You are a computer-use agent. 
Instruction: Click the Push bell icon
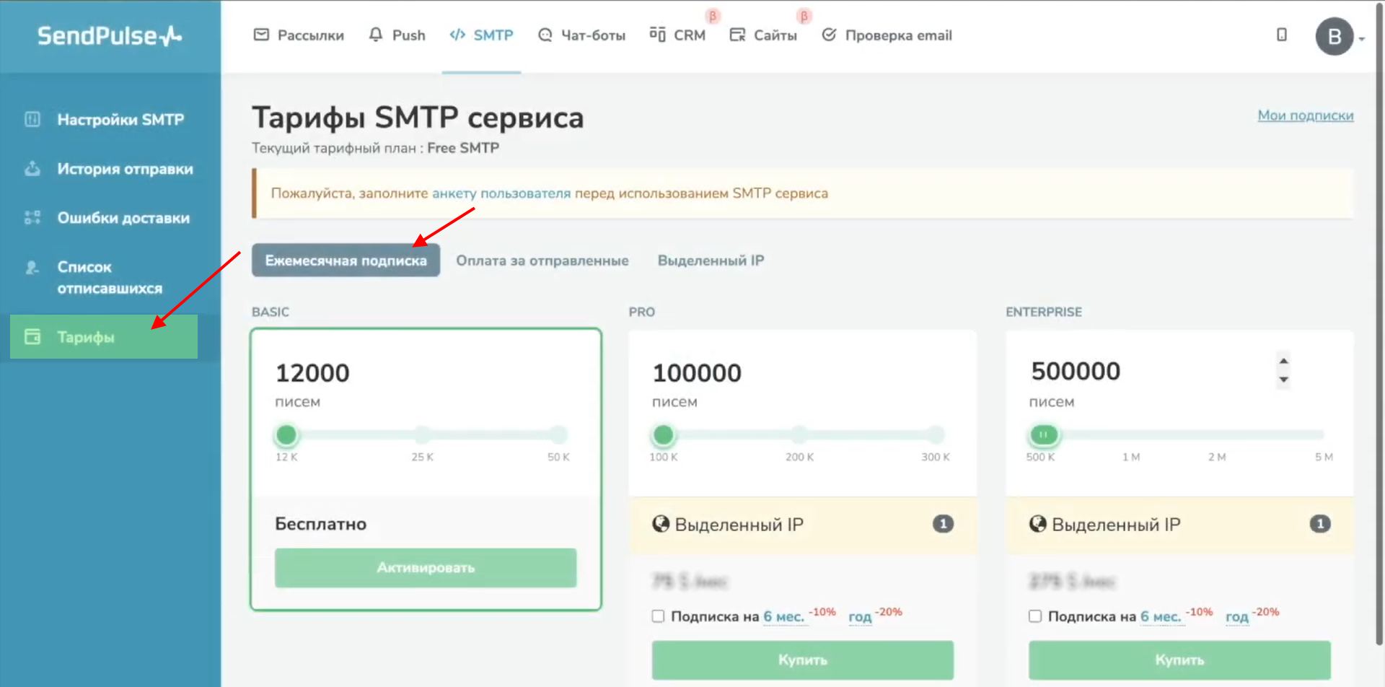pyautogui.click(x=376, y=35)
